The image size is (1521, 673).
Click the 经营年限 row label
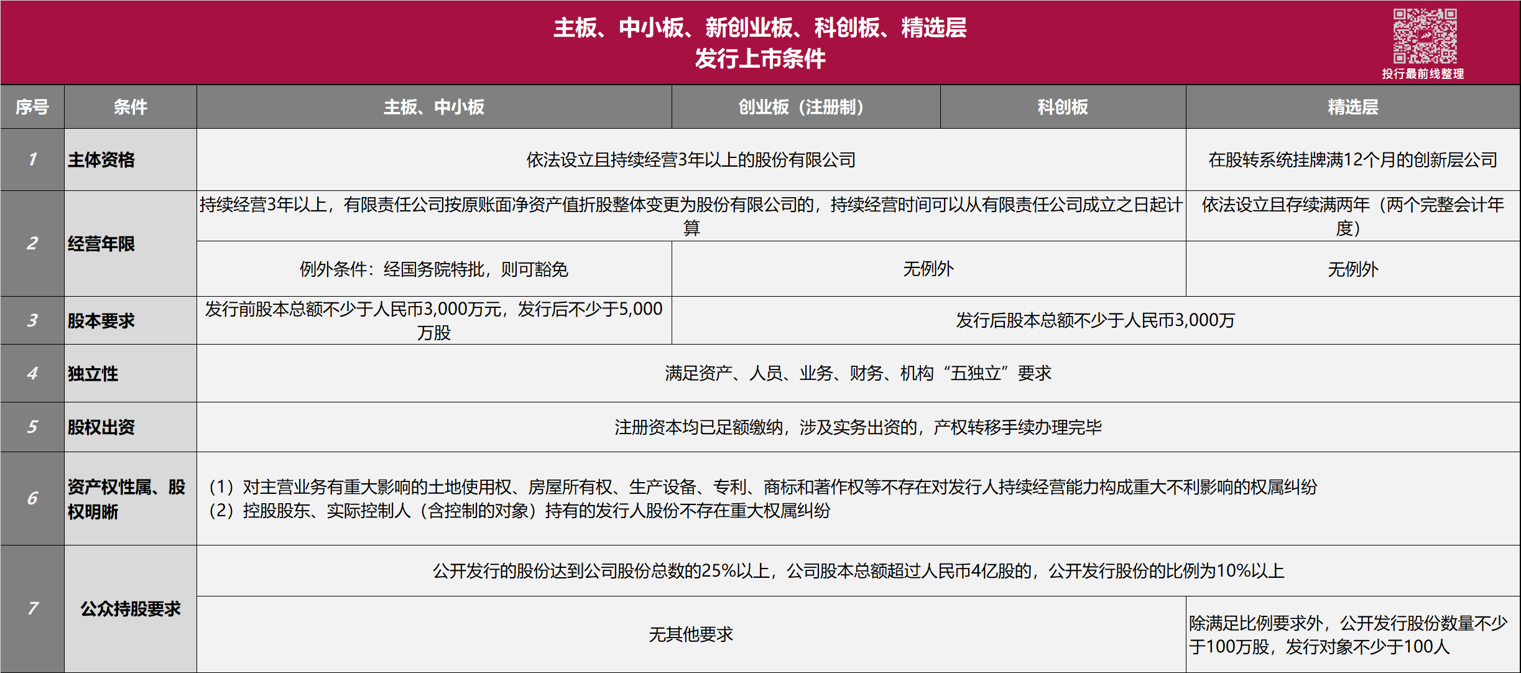[131, 244]
